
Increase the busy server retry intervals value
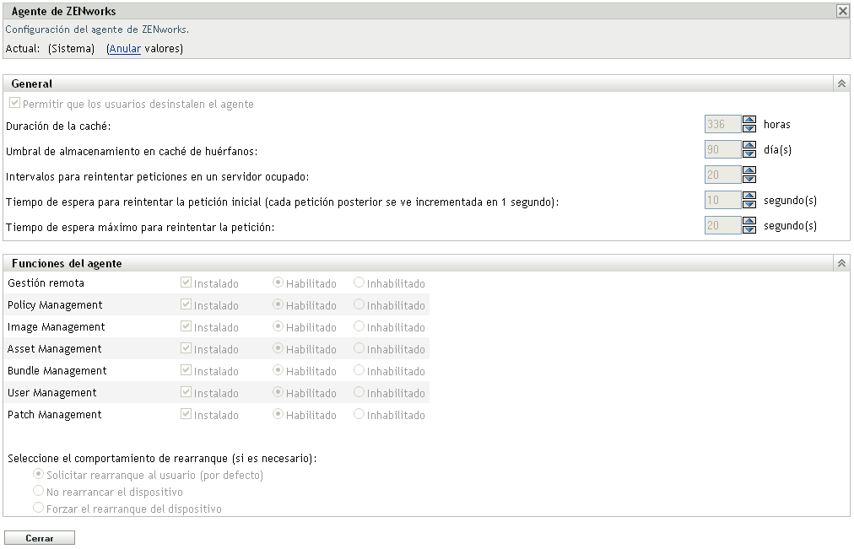(x=749, y=170)
